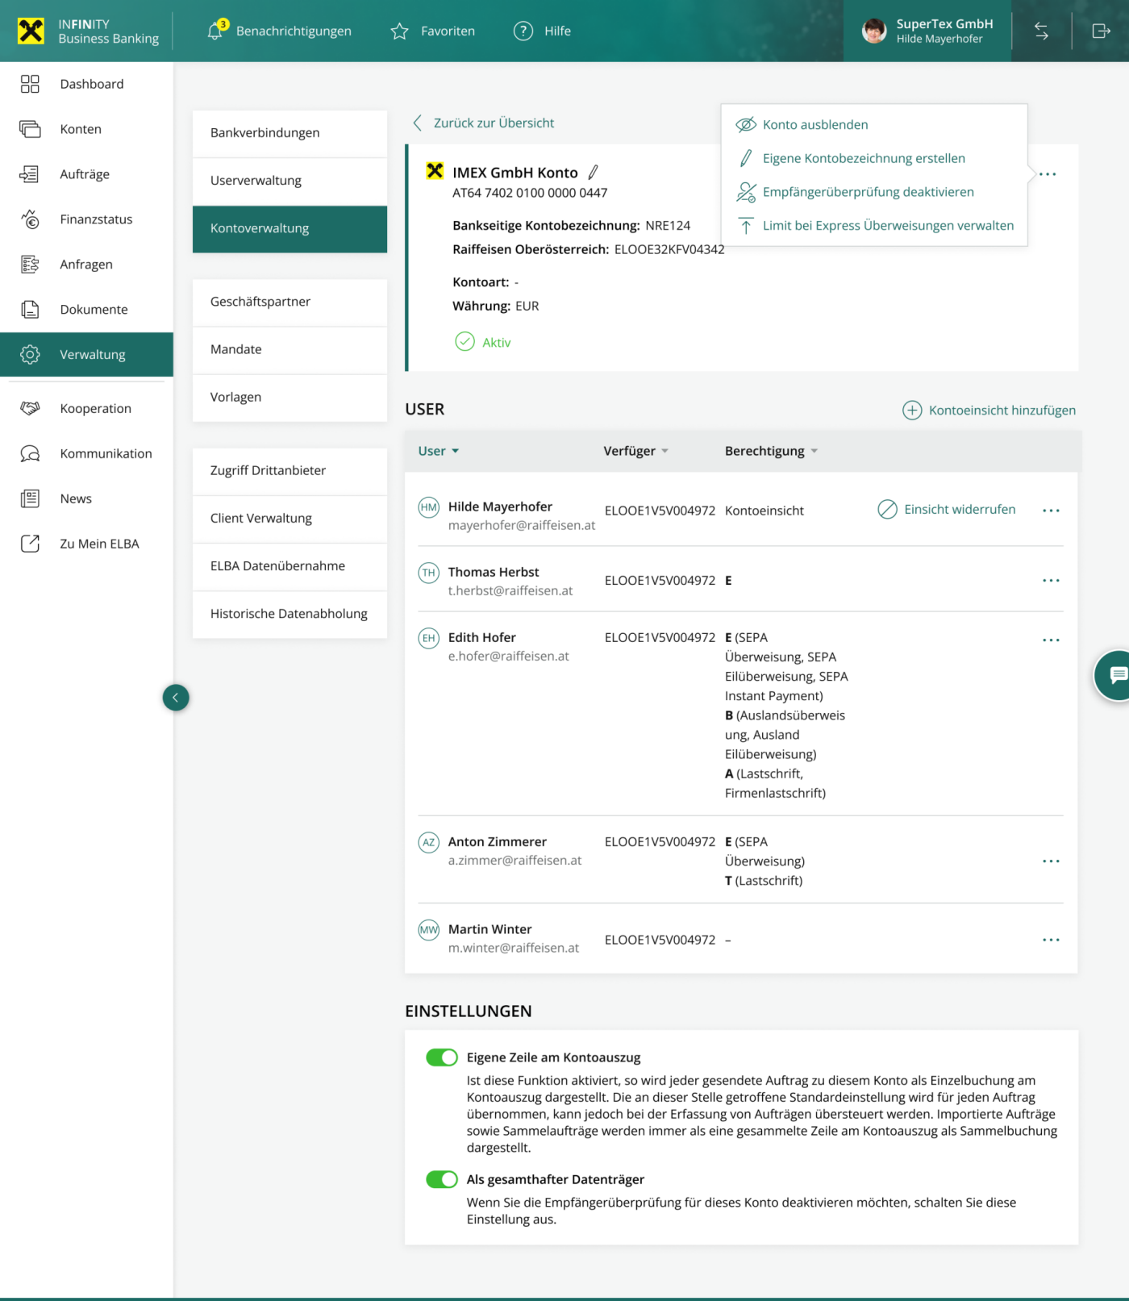
Task: Open the three-dot menu for Thomas Herbst
Action: (1050, 581)
